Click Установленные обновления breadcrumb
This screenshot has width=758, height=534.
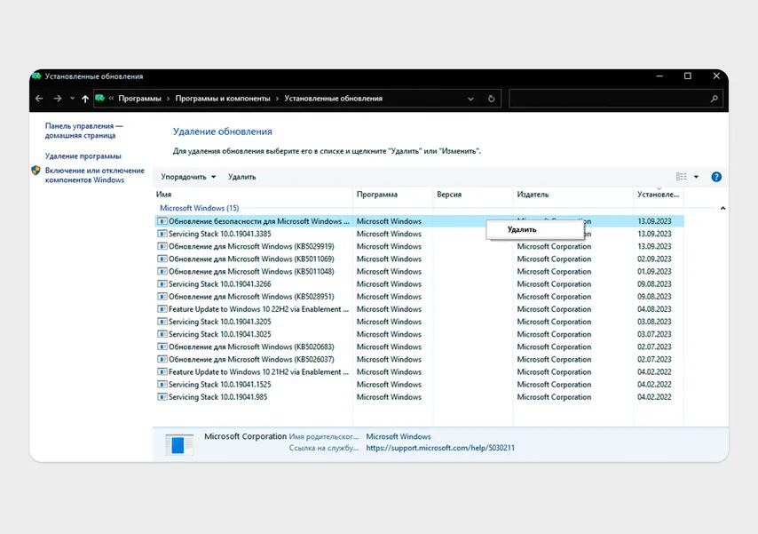[x=333, y=99]
